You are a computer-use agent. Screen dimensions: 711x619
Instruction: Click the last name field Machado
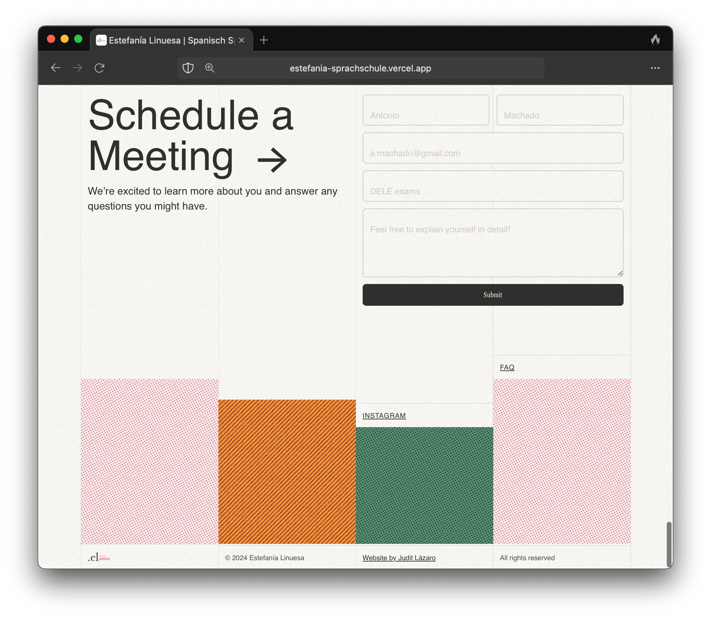560,110
